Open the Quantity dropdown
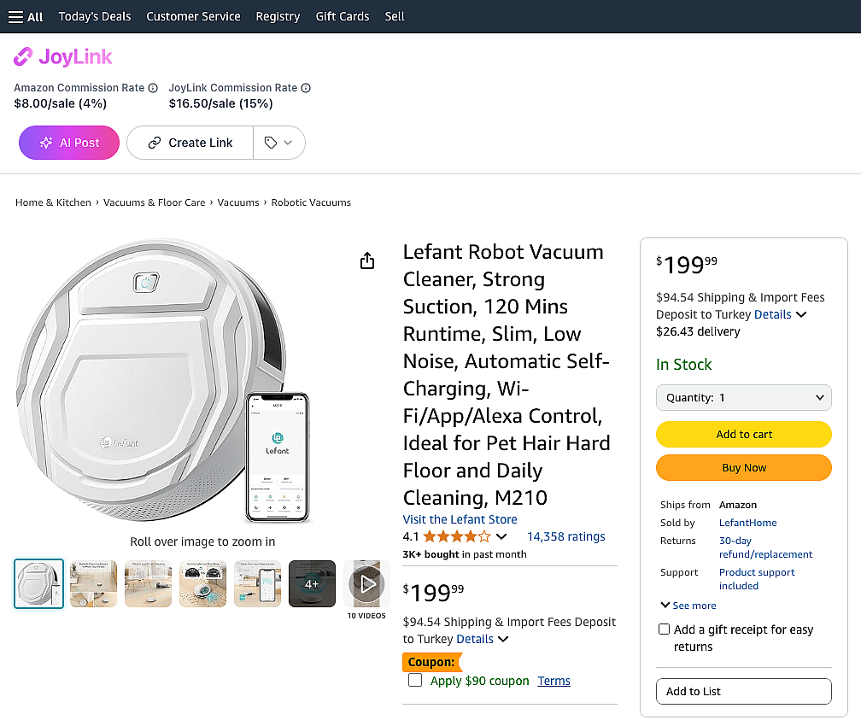 pyautogui.click(x=743, y=397)
